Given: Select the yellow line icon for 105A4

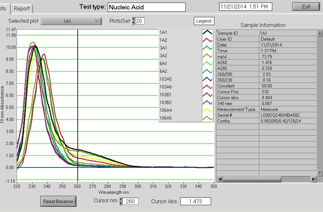Looking at the screenshot, I should (x=207, y=110).
